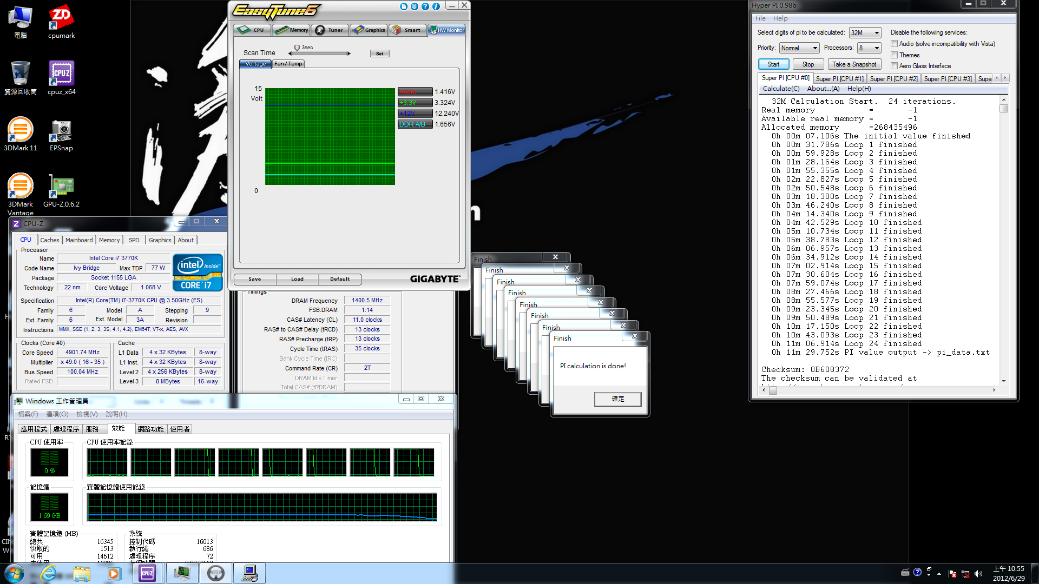
Task: Switch to Super PI [CPU #3] tab
Action: coord(948,79)
